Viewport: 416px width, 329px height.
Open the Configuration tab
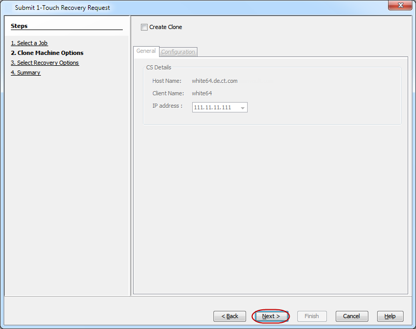tap(178, 52)
